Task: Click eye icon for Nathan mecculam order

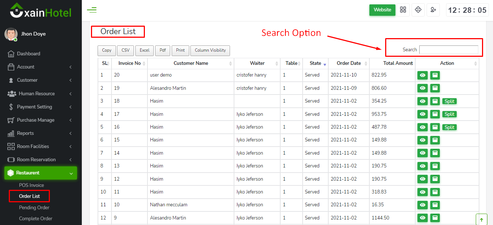Action: (423, 205)
